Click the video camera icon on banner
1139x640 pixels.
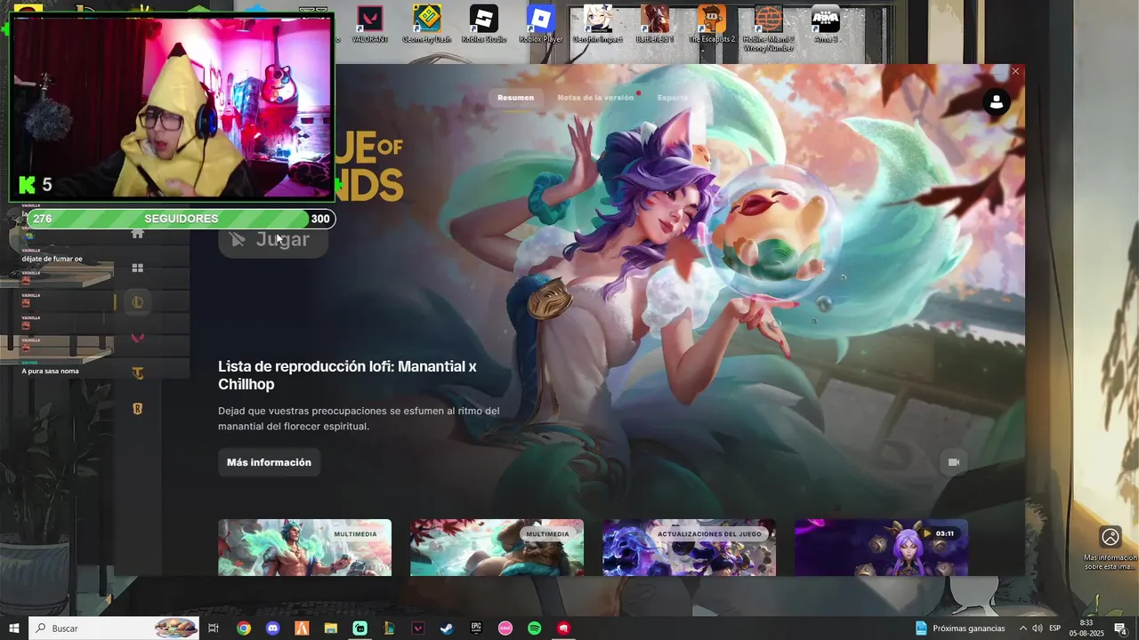pyautogui.click(x=954, y=462)
